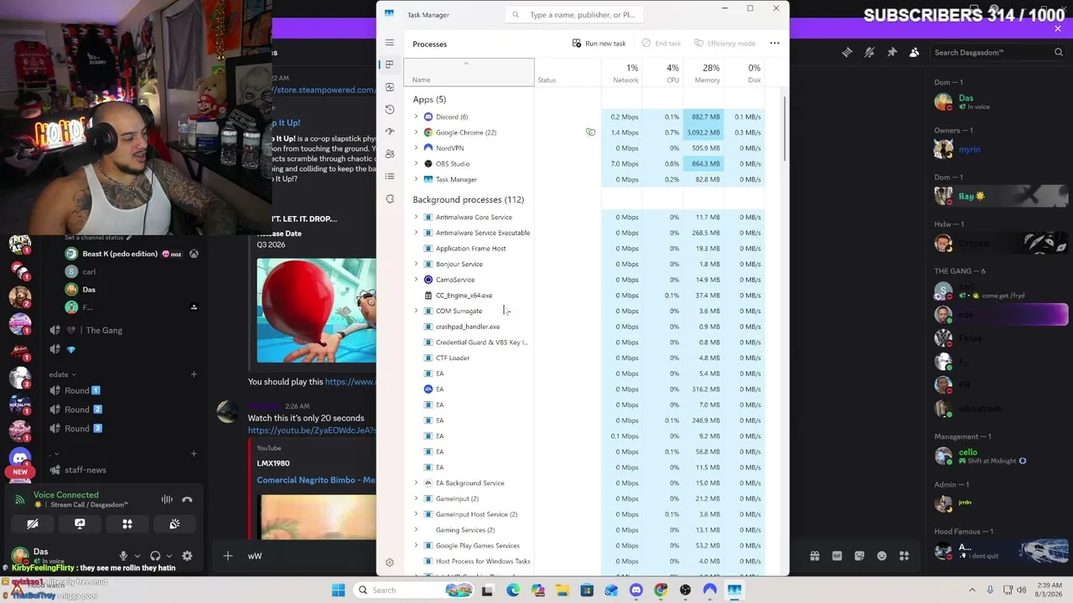Open OBS Studio from the taskbar

click(686, 590)
